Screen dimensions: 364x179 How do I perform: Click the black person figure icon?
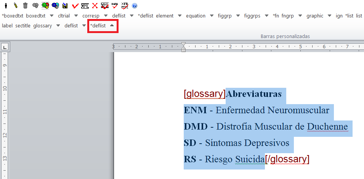(x=6, y=6)
